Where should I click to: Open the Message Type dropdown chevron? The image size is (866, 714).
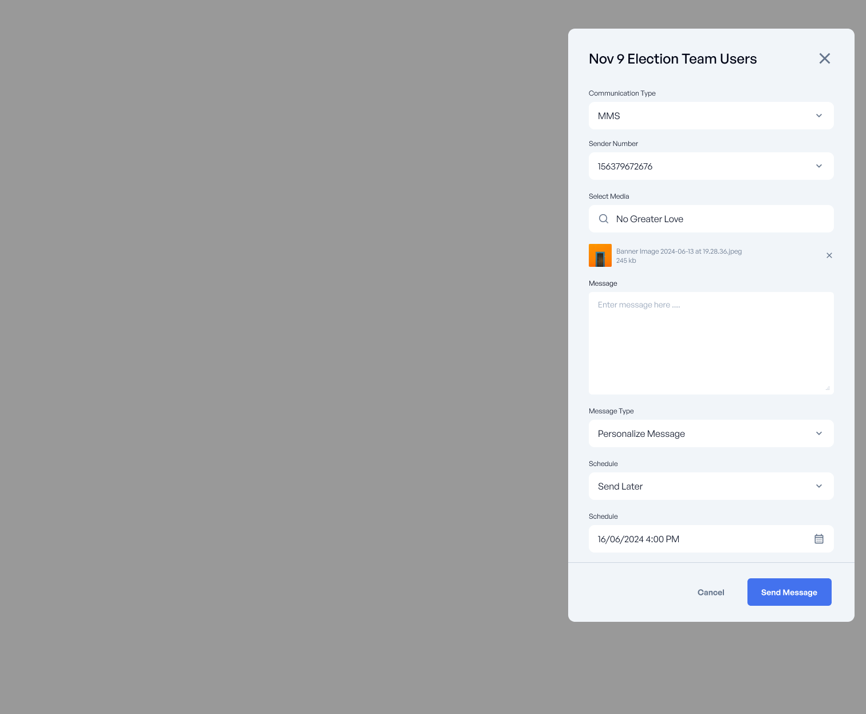[x=819, y=433]
